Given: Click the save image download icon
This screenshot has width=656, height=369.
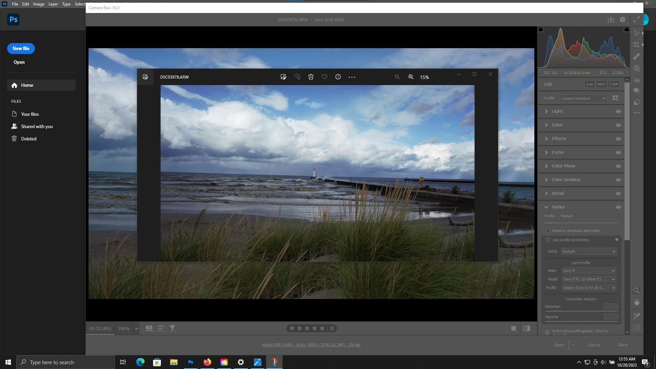Looking at the screenshot, I should point(611,20).
